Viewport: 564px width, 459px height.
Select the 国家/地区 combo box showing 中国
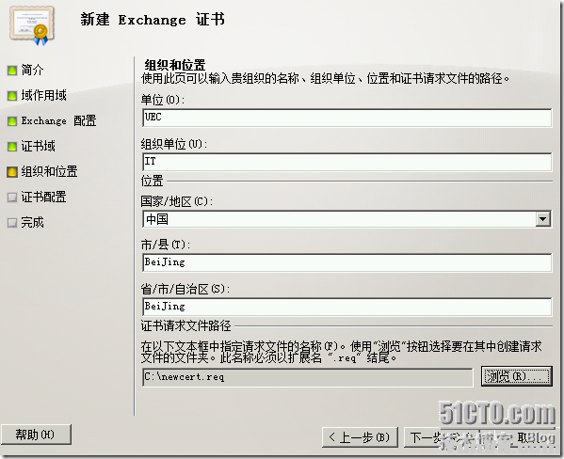pyautogui.click(x=346, y=219)
